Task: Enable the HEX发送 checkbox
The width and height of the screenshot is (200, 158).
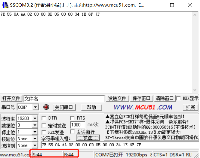Action: point(44,133)
